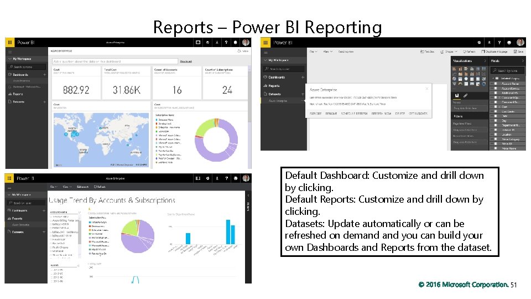Click DELETE in dataset popup
The width and height of the screenshot is (531, 299).
coord(400,114)
